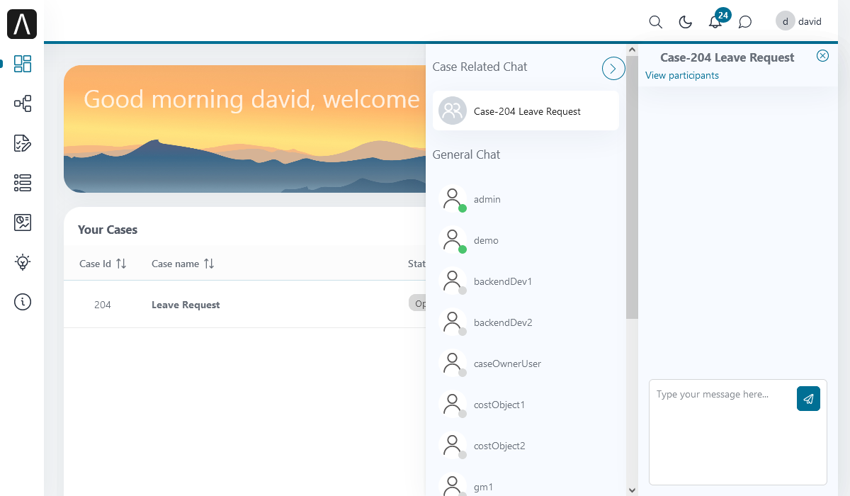This screenshot has height=496, width=850.
Task: Click the chat bubble icon in header
Action: coord(745,22)
